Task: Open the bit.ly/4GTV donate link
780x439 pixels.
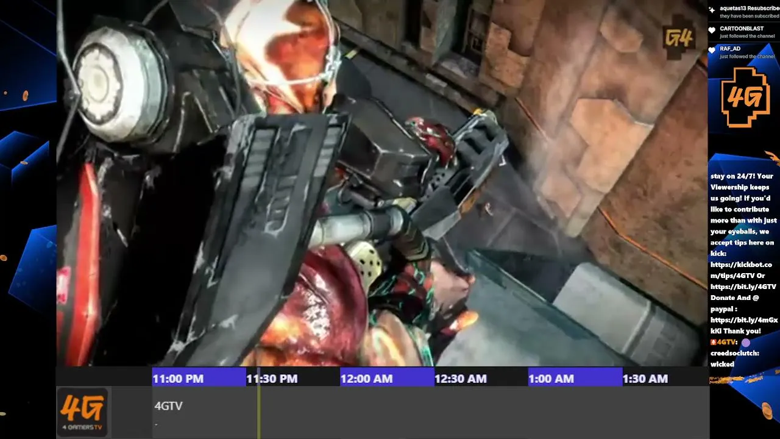Action: [x=743, y=287]
